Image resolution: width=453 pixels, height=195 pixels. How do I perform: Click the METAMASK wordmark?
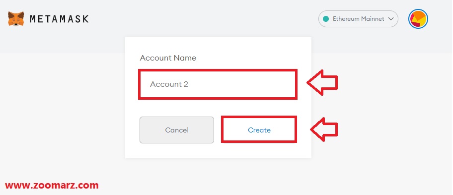pos(59,19)
